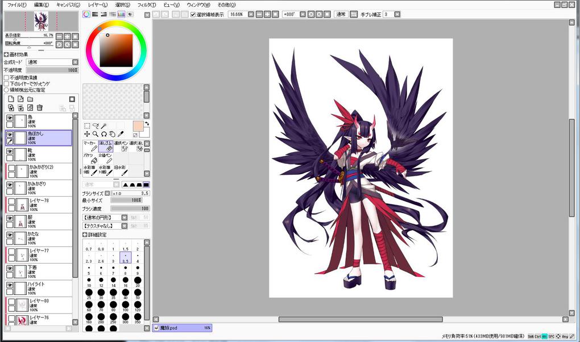Expand the 画材効果 section

pyautogui.click(x=6, y=54)
